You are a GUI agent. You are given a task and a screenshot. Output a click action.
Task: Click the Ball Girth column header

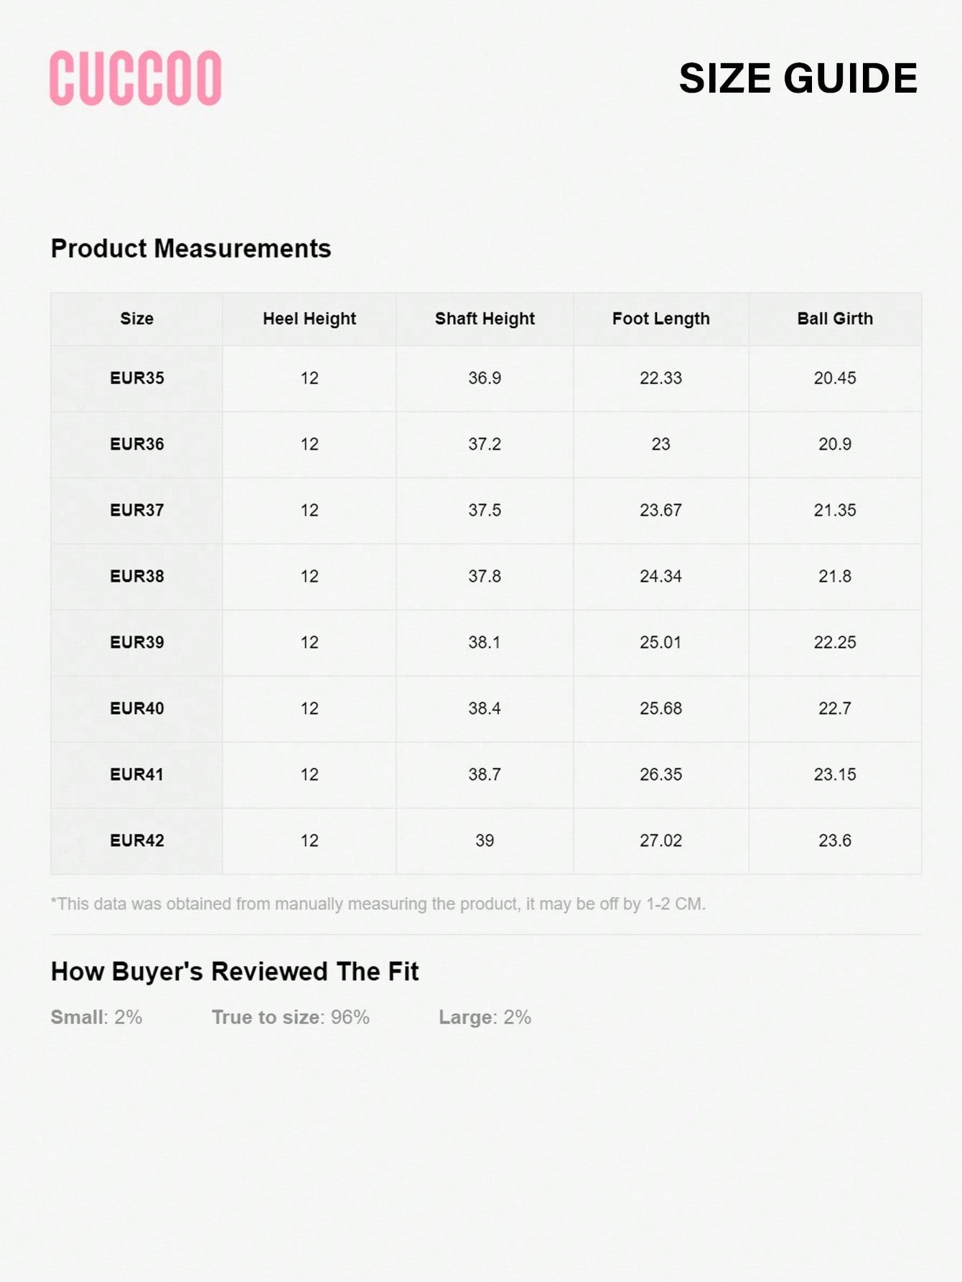coord(835,319)
